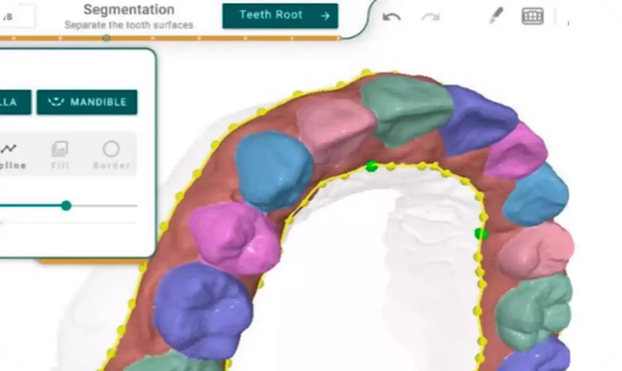Click the workflow progress step marker
This screenshot has width=622, height=371.
[x=106, y=38]
